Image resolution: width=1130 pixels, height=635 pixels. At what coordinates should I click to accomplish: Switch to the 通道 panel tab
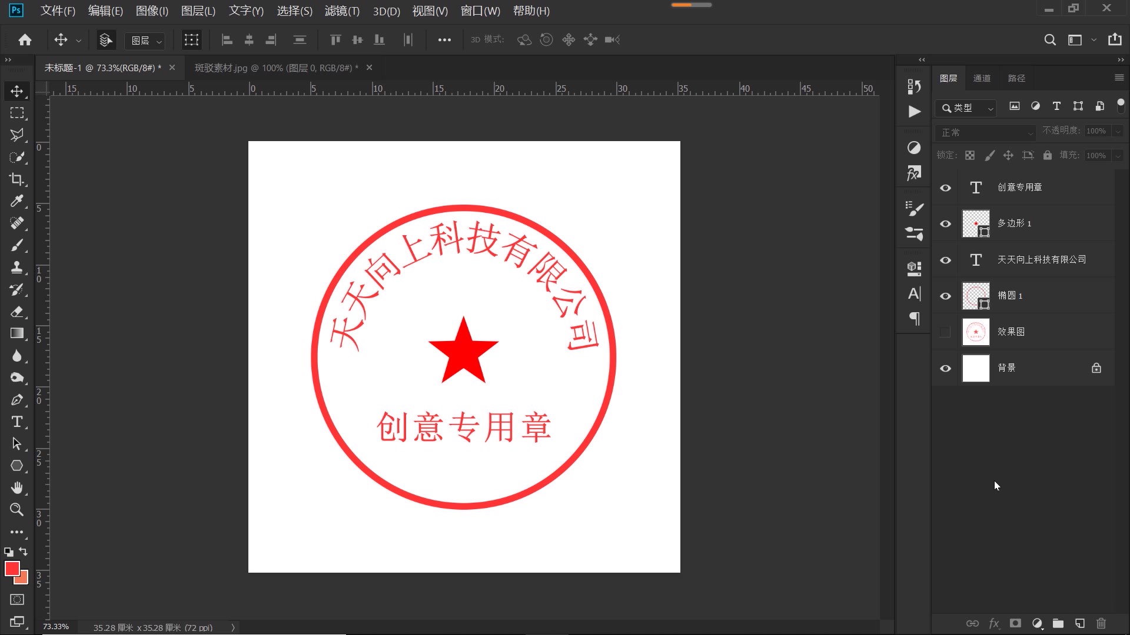pyautogui.click(x=982, y=78)
